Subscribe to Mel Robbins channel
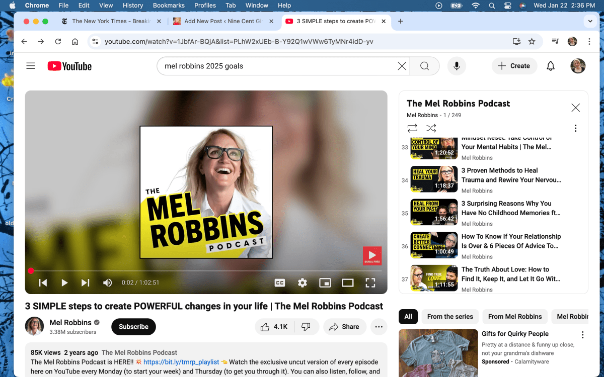This screenshot has width=604, height=377. click(133, 327)
